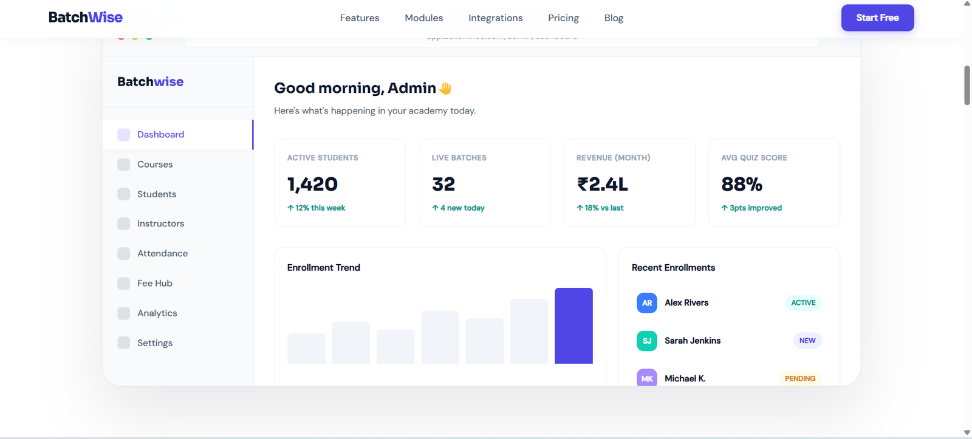
Task: Select the highlighted purple enrollment bar
Action: (573, 326)
